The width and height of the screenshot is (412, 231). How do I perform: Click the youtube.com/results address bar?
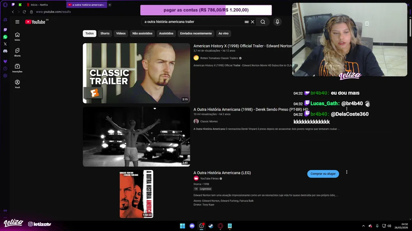(x=53, y=12)
